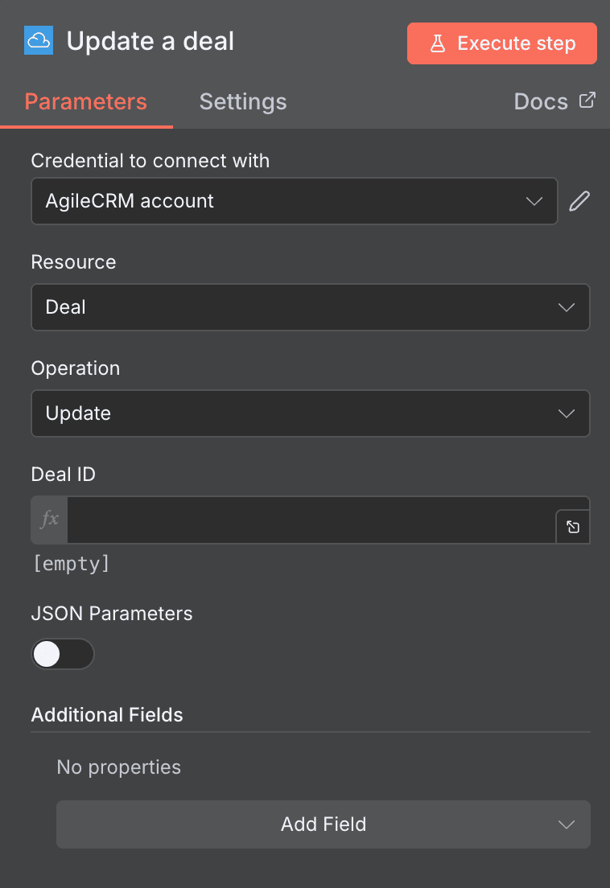The width and height of the screenshot is (610, 888).
Task: Select the Parameters tab
Action: (x=85, y=101)
